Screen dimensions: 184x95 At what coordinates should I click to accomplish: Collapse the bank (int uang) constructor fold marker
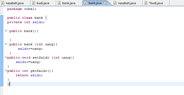tap(6, 44)
